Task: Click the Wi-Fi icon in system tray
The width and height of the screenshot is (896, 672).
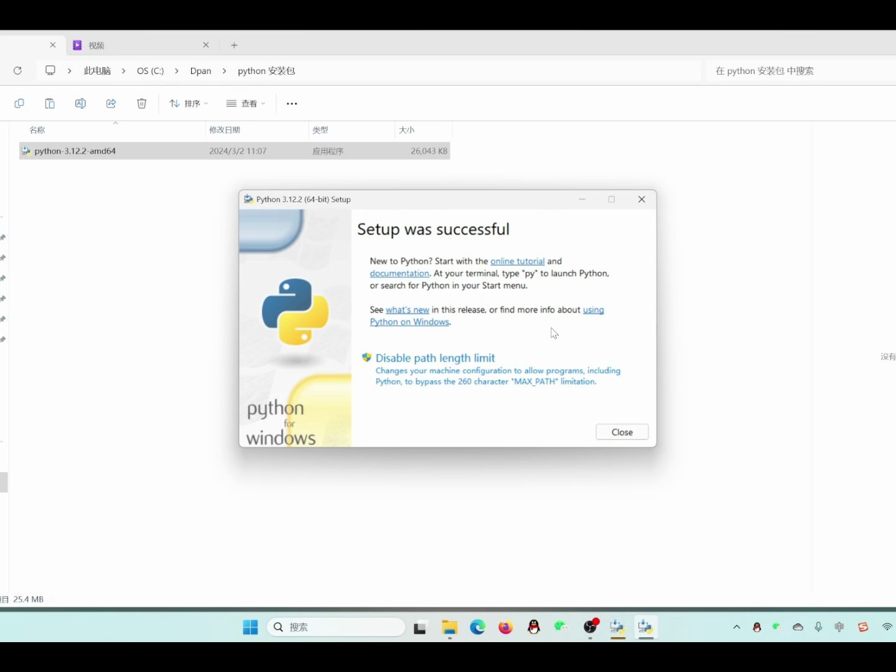Action: click(x=887, y=627)
